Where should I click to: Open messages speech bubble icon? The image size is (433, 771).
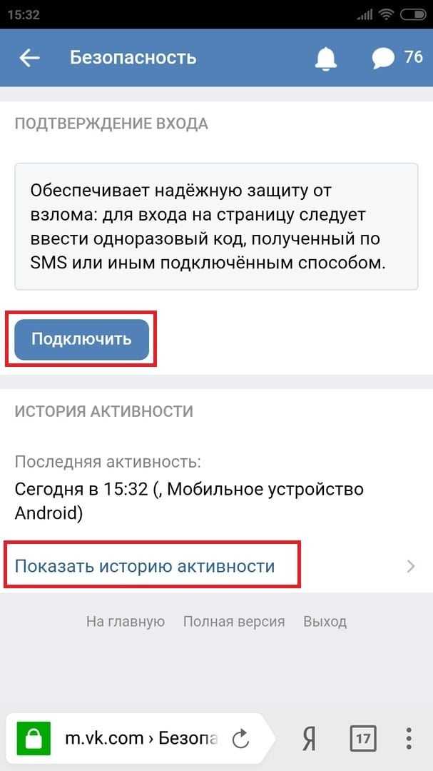pyautogui.click(x=383, y=59)
